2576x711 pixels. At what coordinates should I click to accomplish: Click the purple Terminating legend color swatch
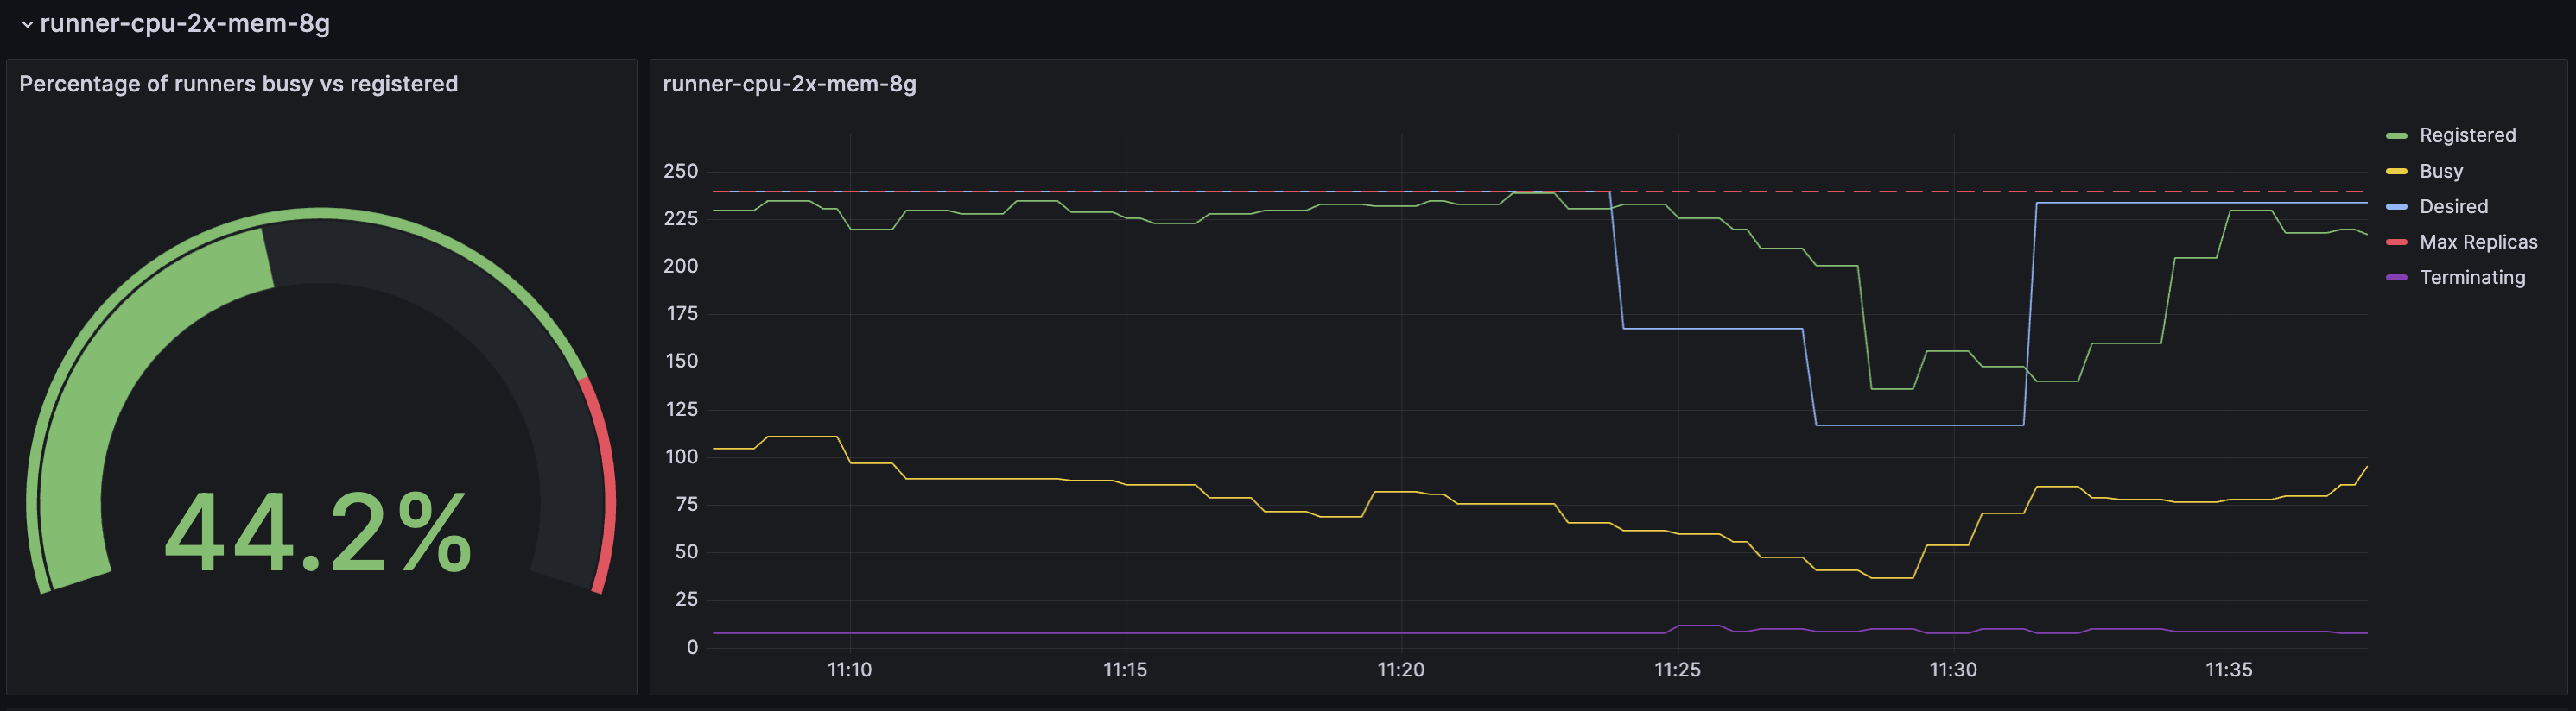2396,278
